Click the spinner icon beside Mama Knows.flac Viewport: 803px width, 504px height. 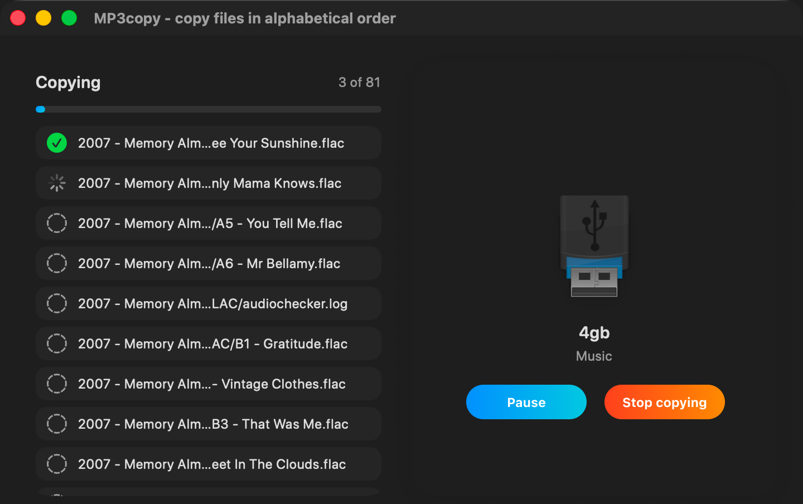point(57,183)
